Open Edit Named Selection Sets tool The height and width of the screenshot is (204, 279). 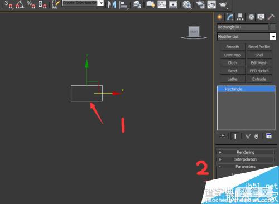click(x=55, y=4)
